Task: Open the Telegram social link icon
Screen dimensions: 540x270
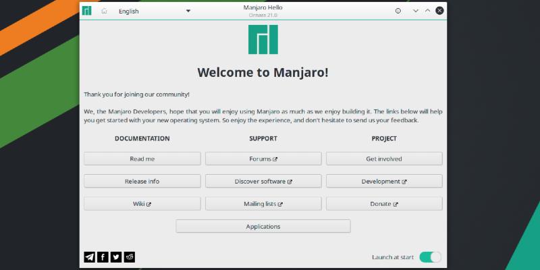Action: [89, 256]
